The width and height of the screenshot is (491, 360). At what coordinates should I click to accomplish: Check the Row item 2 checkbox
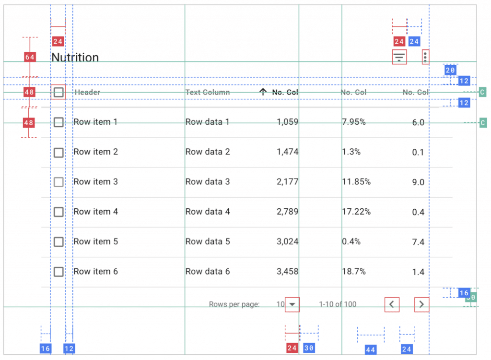click(x=58, y=153)
